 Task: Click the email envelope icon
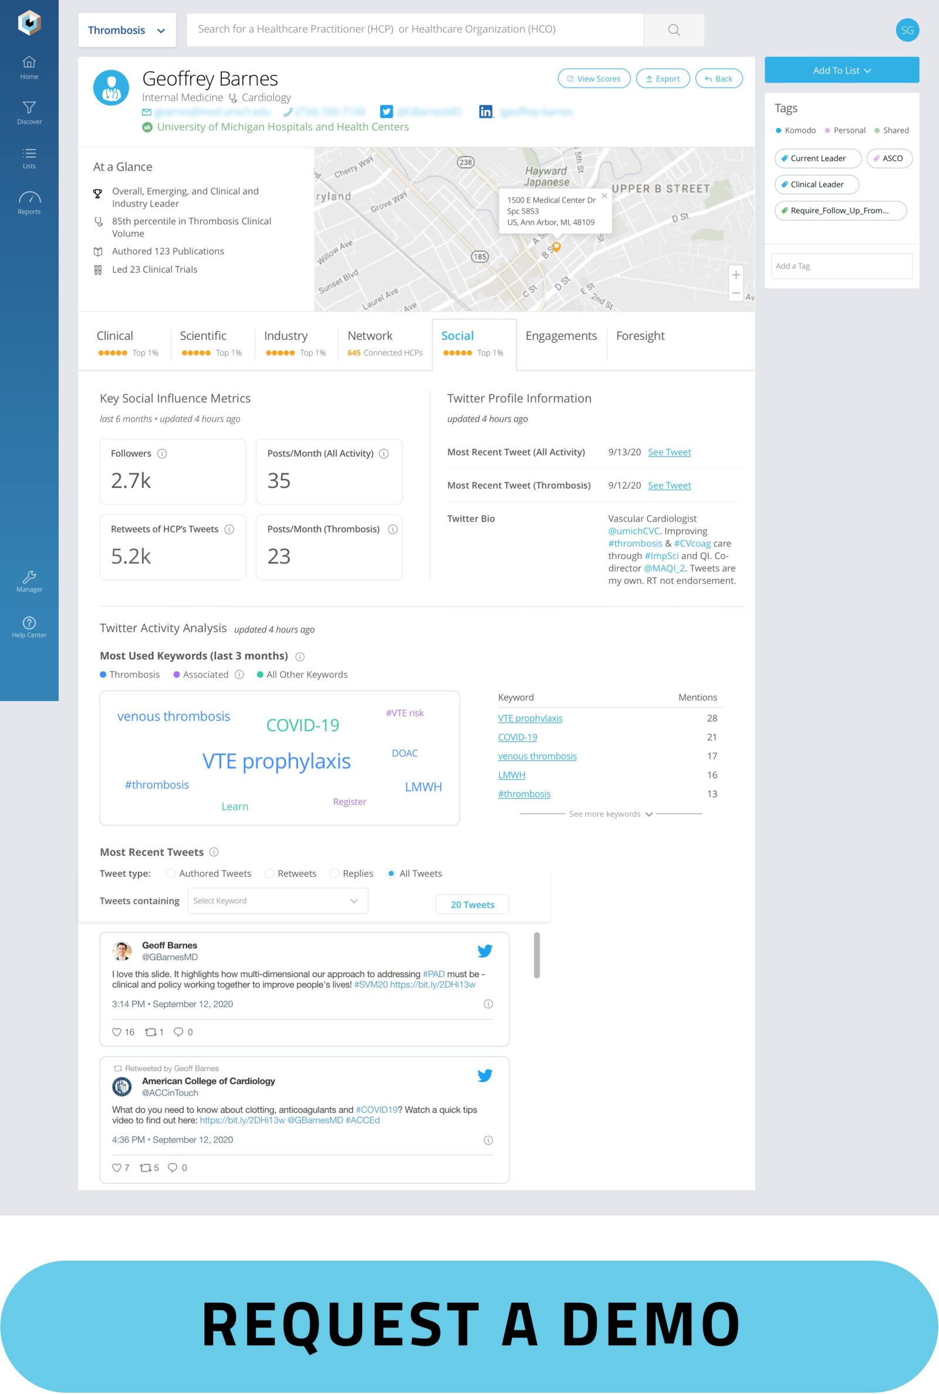[x=147, y=112]
